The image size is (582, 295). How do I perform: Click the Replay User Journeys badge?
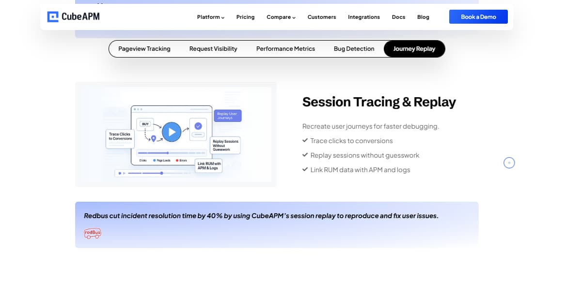coord(227,116)
